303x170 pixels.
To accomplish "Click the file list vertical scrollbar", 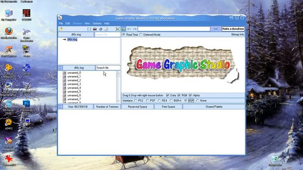I will point(118,87).
